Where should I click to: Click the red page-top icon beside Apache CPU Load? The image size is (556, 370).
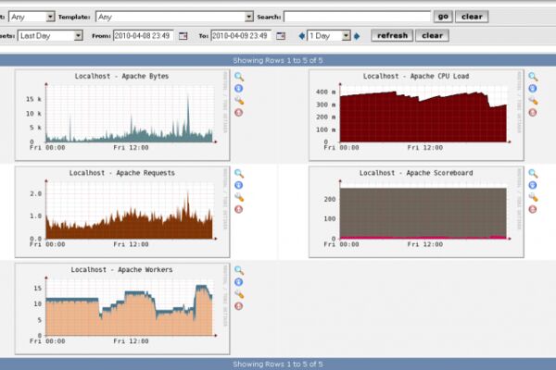click(x=533, y=113)
